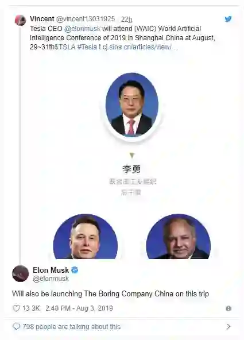Open the $TSLA cashtag link

coord(65,47)
